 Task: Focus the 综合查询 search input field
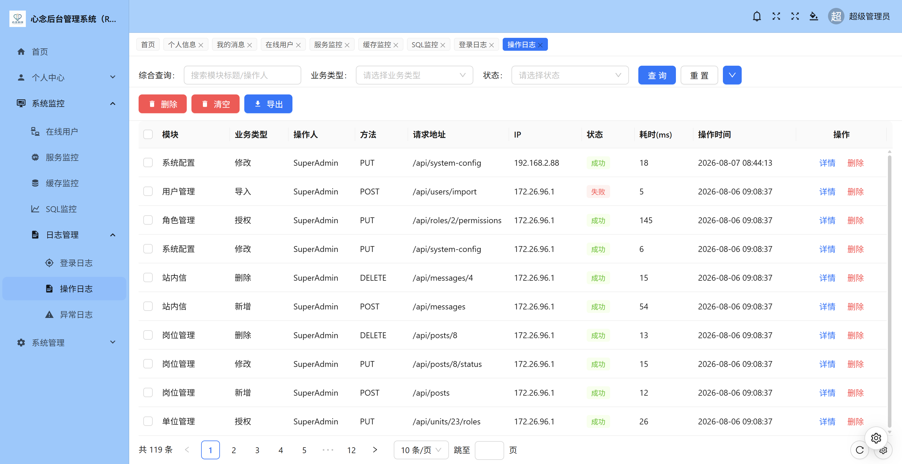coord(242,75)
